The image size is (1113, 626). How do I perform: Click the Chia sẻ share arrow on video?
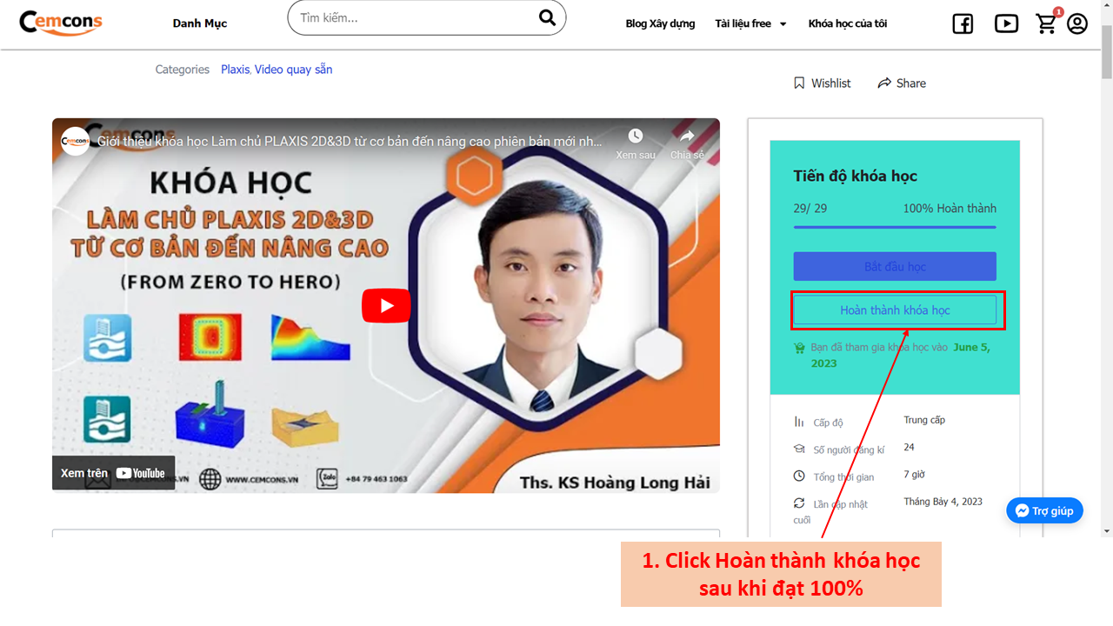pyautogui.click(x=687, y=137)
